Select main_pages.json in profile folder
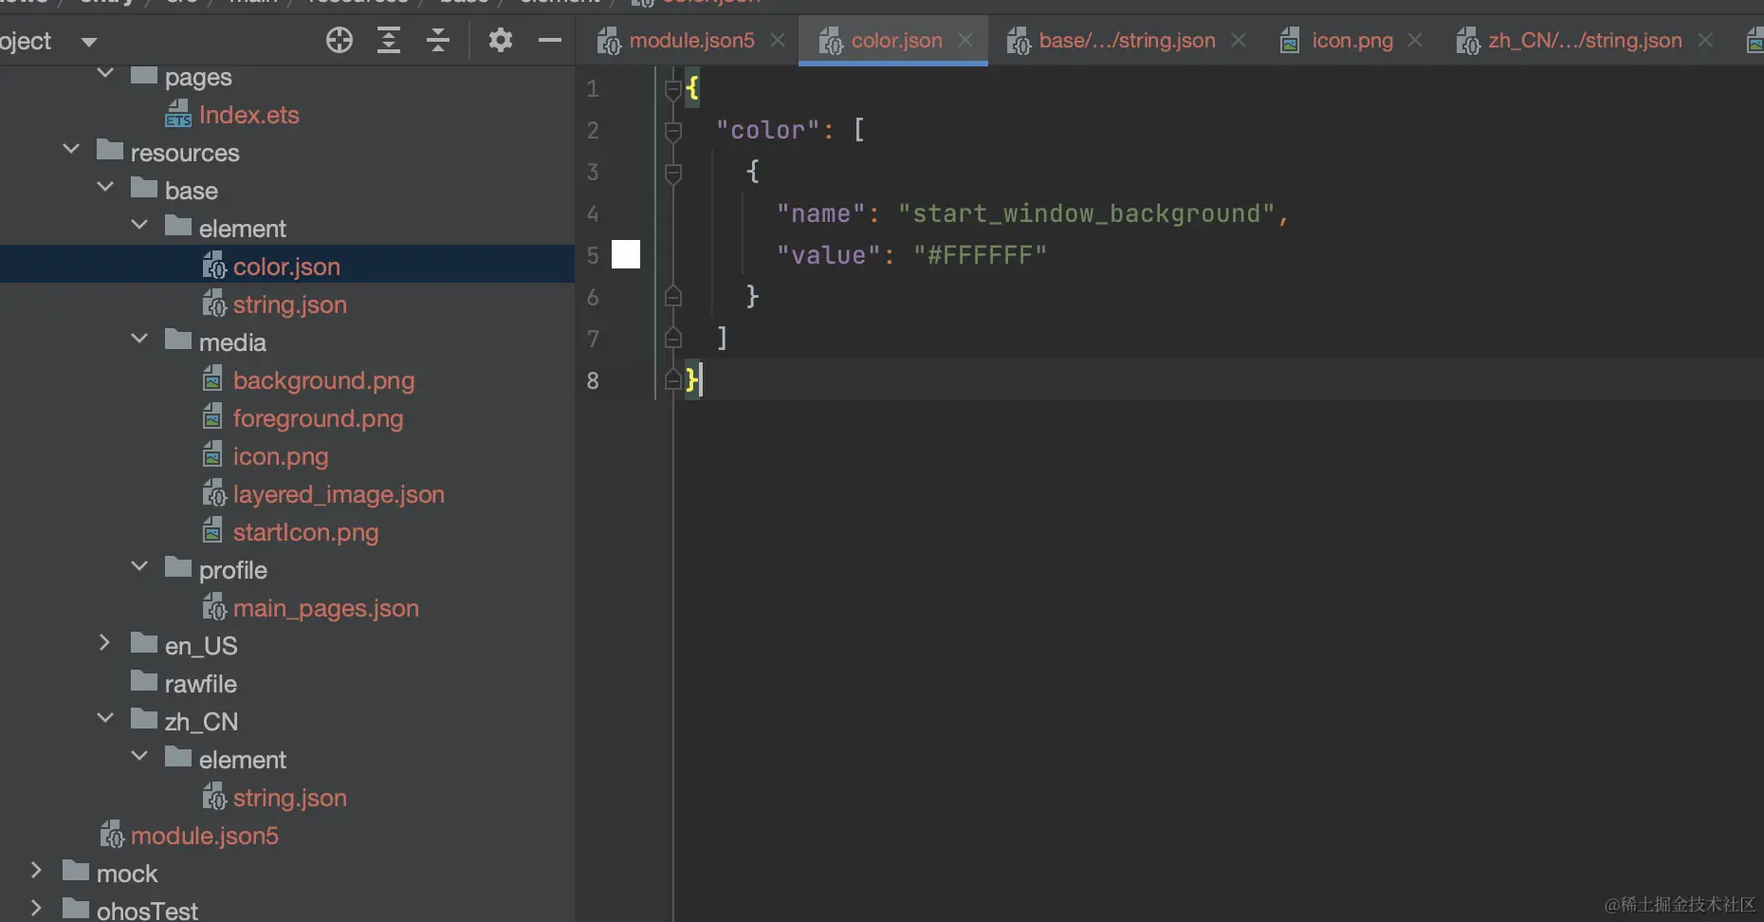 [326, 608]
